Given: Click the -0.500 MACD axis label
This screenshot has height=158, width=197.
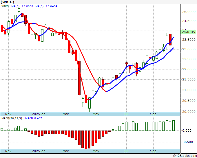Looking at the screenshot, I should click(187, 142).
